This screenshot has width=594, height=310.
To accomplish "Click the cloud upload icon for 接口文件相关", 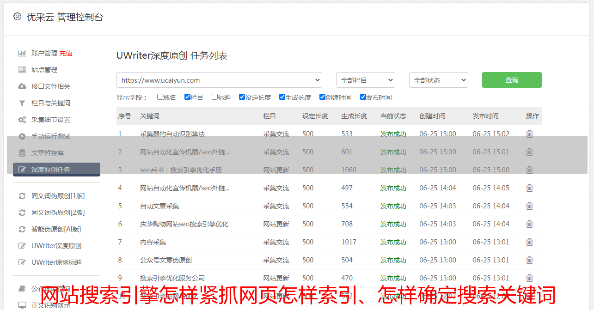I will coord(22,86).
